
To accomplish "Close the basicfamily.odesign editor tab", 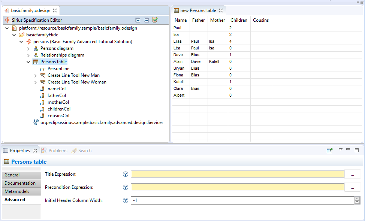I will (x=55, y=10).
